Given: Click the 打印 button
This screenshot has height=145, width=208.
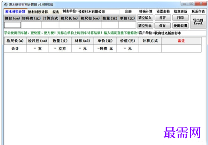Looking at the screenshot, I should coord(180,18).
